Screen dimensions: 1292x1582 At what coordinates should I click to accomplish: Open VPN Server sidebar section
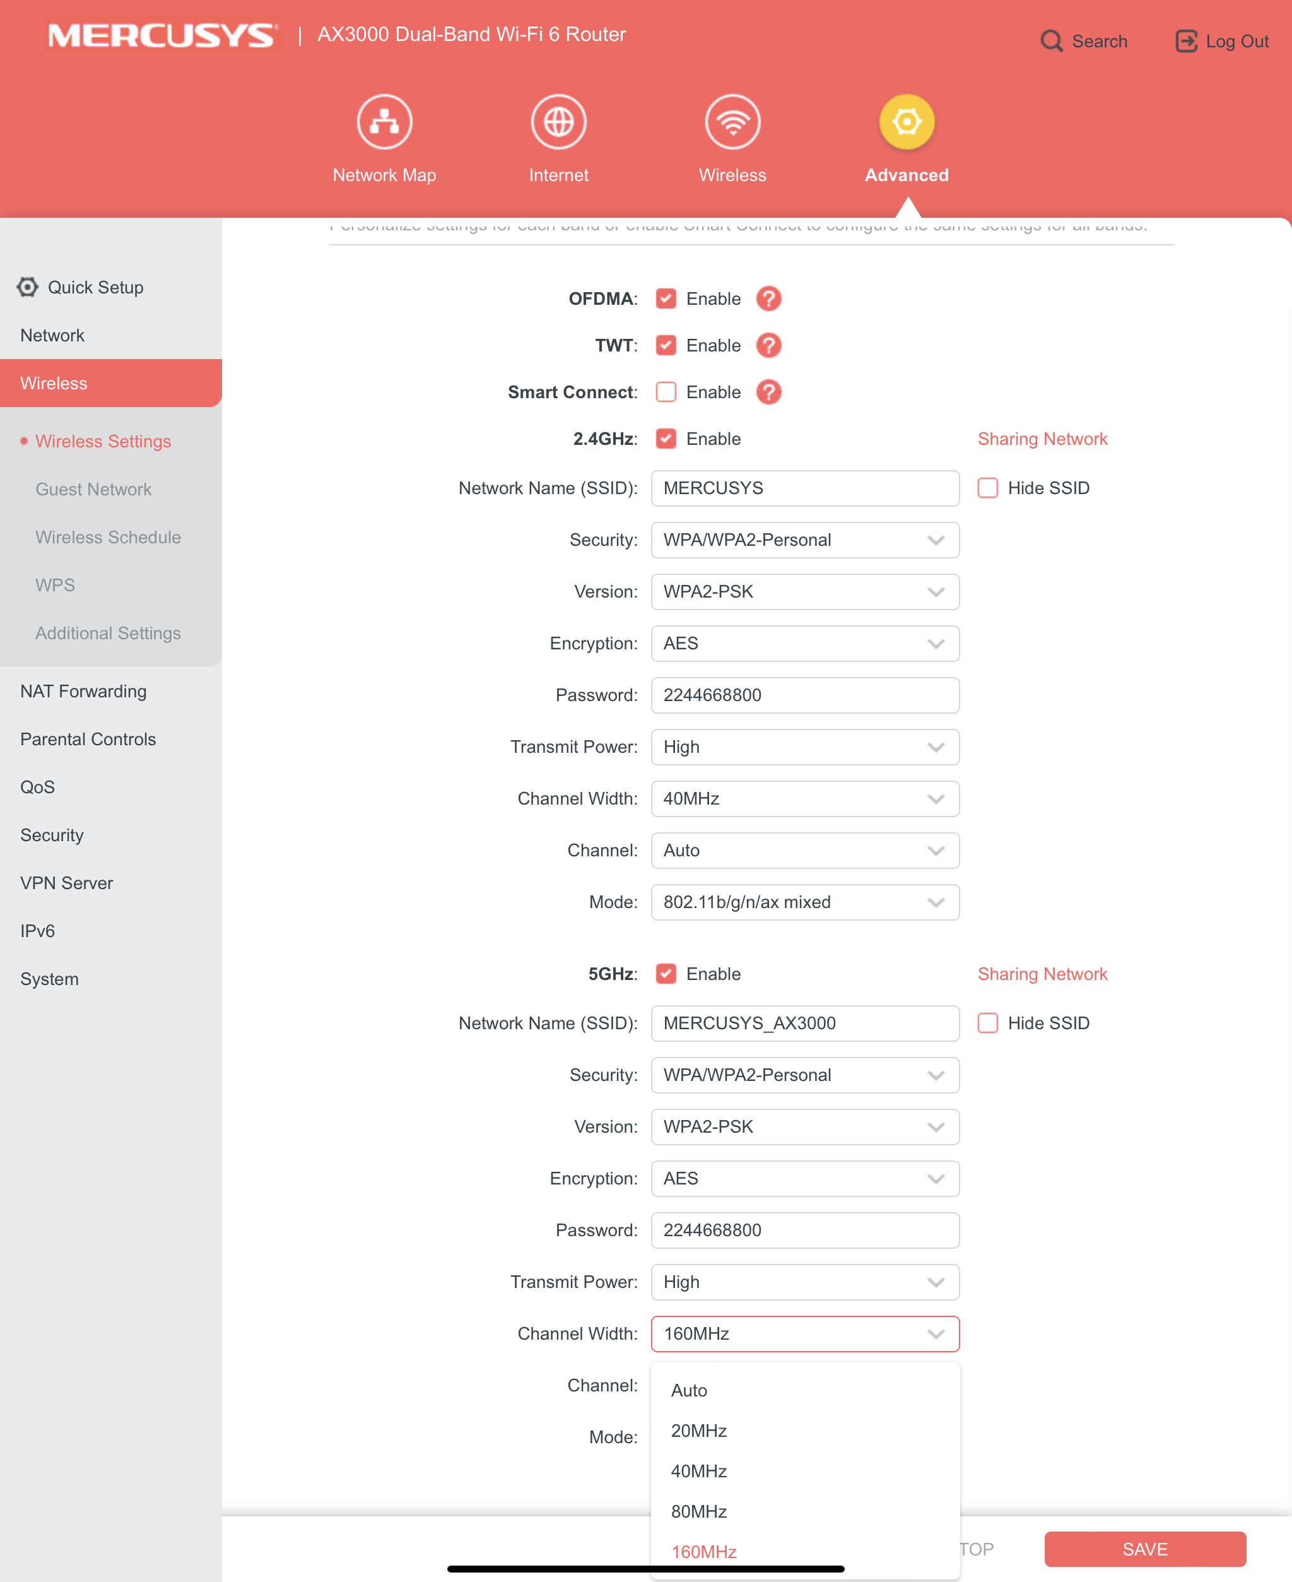[x=111, y=883]
